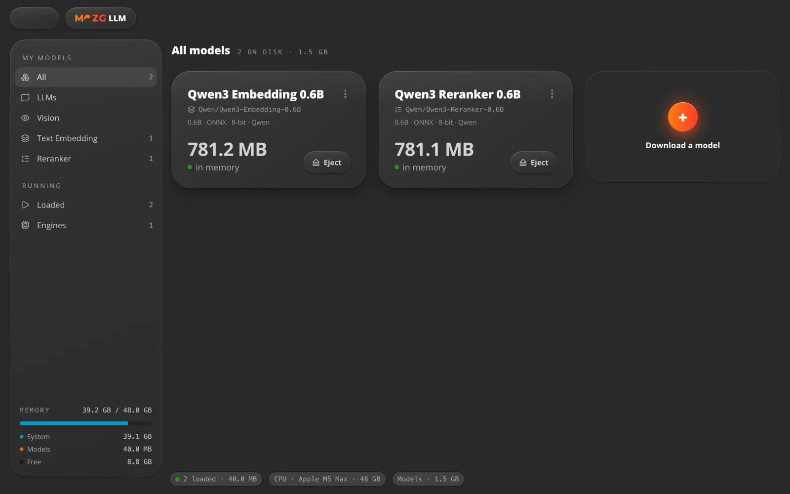The image size is (790, 494).
Task: View Loaded models under Running
Action: pos(86,205)
